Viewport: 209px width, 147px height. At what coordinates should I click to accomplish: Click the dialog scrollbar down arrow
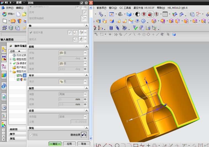[91, 138]
